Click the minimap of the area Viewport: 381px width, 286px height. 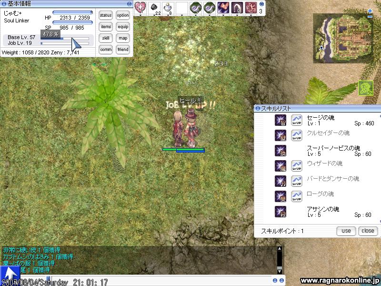342,38
